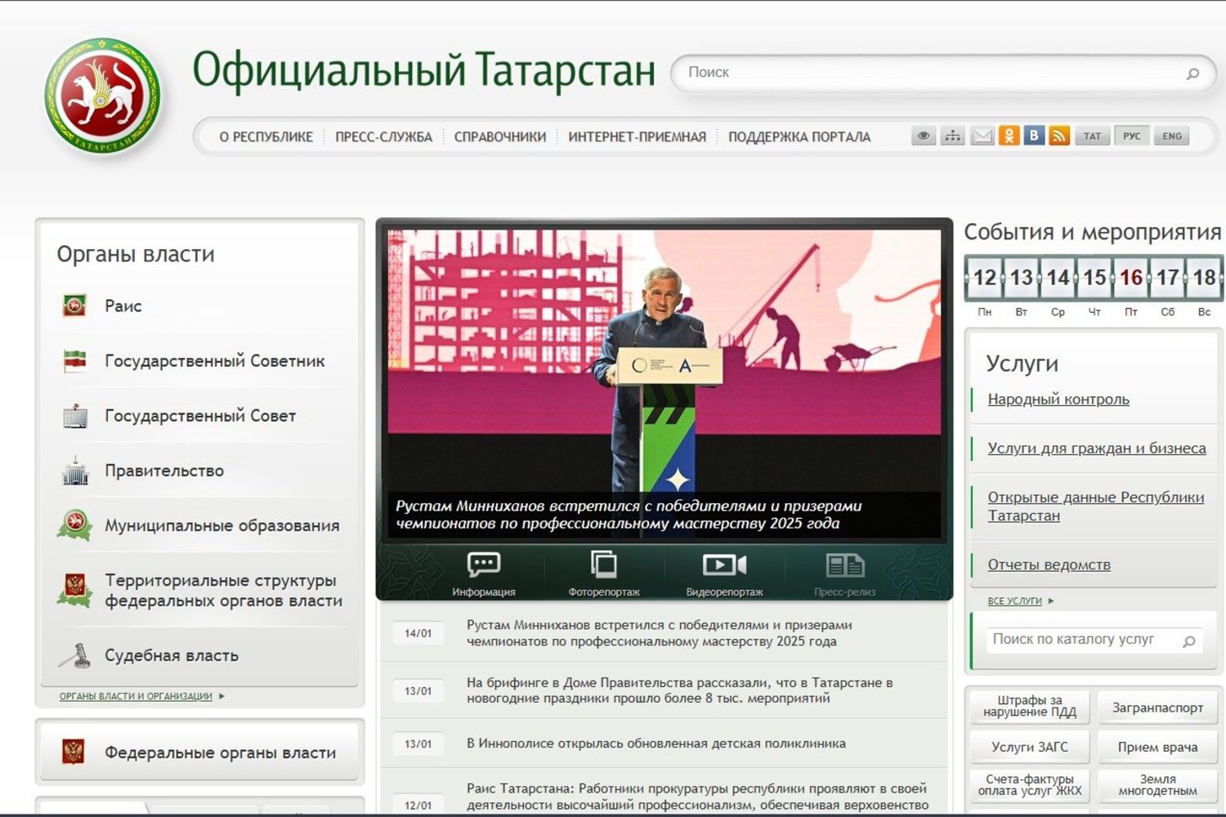Open the RSS feed icon

(1060, 136)
